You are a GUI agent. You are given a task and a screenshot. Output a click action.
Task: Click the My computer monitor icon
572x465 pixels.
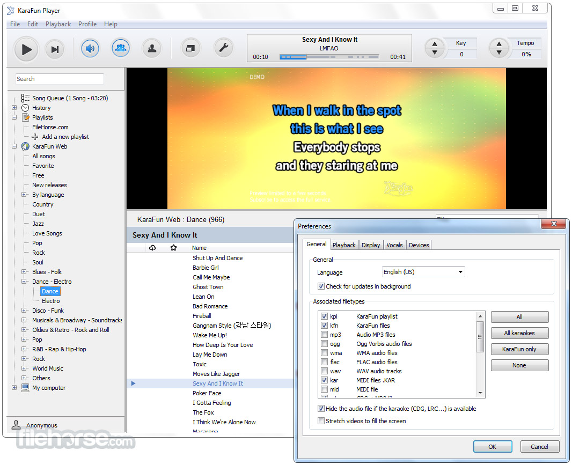25,388
